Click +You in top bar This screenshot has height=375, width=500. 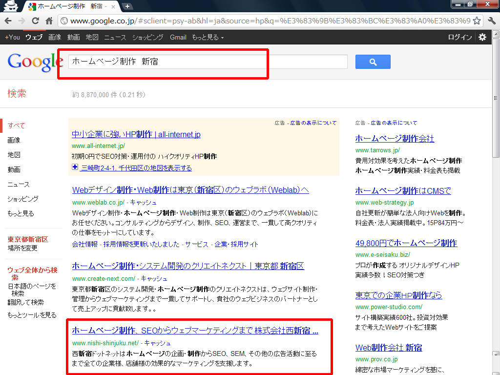pyautogui.click(x=12, y=37)
